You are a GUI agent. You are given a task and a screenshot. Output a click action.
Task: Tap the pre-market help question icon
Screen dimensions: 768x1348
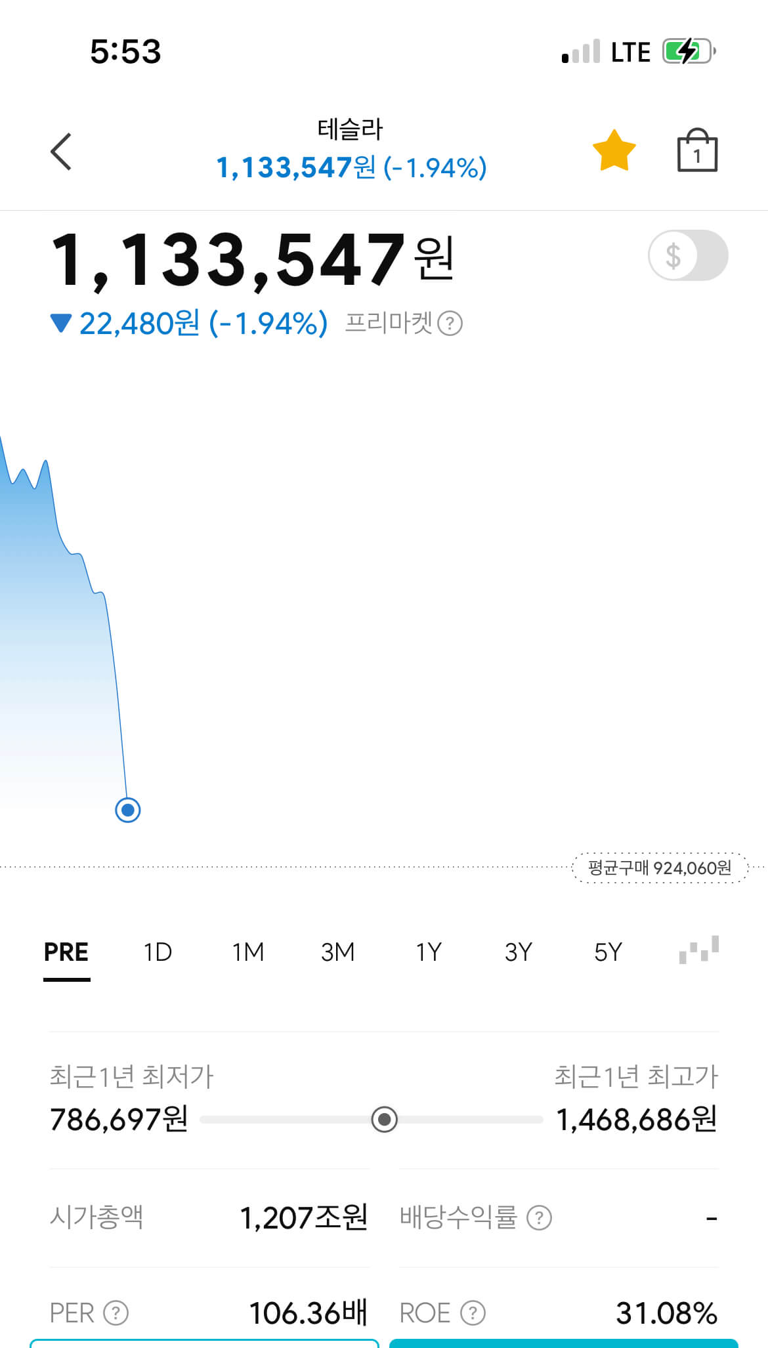[450, 324]
